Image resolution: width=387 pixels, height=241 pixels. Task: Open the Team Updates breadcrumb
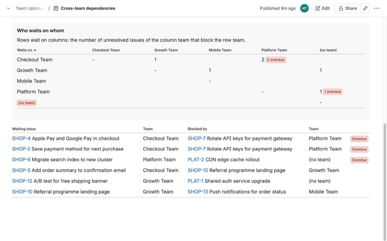pos(30,8)
